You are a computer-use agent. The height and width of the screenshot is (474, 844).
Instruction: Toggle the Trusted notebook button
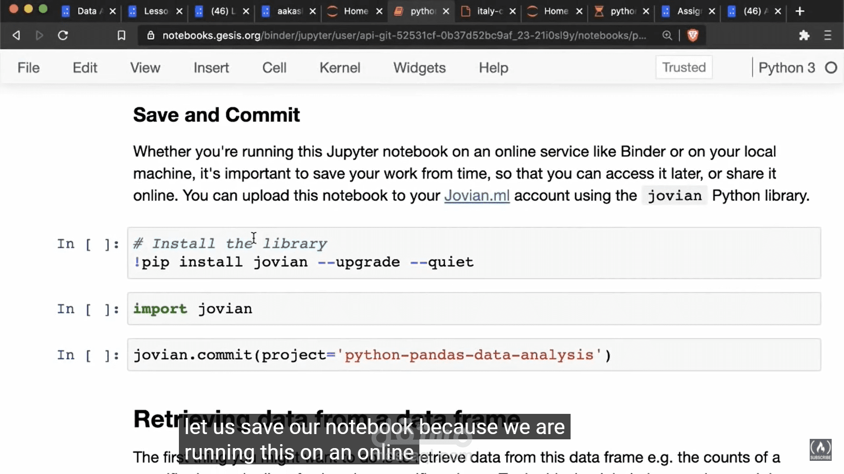point(684,67)
